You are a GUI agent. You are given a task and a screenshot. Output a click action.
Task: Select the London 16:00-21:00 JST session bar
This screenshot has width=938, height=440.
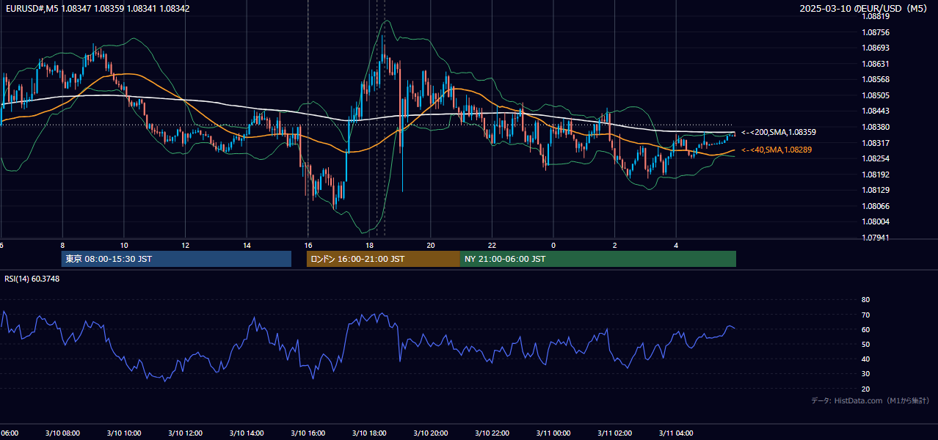point(383,259)
